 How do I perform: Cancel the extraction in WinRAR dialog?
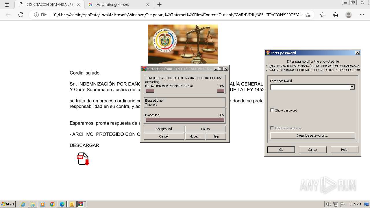(164, 136)
